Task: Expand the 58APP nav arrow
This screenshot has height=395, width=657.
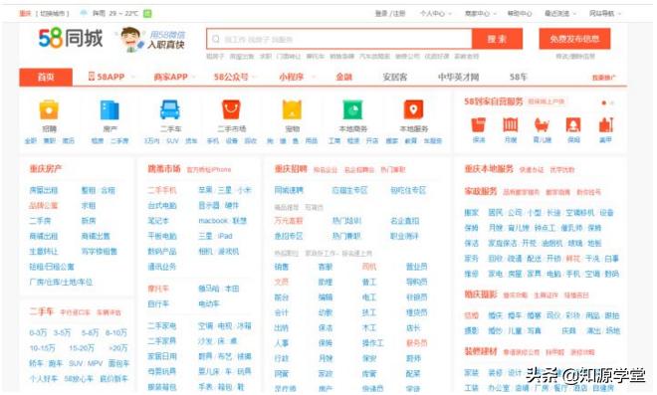Action: [133, 77]
